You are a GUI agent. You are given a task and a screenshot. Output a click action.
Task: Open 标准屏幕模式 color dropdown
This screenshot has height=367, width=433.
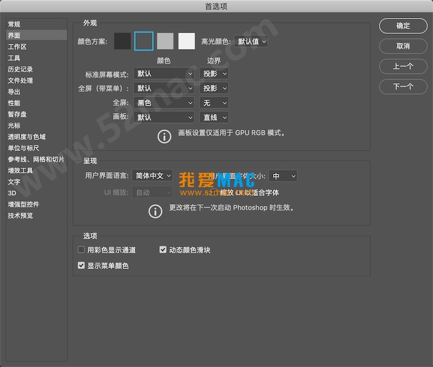164,74
